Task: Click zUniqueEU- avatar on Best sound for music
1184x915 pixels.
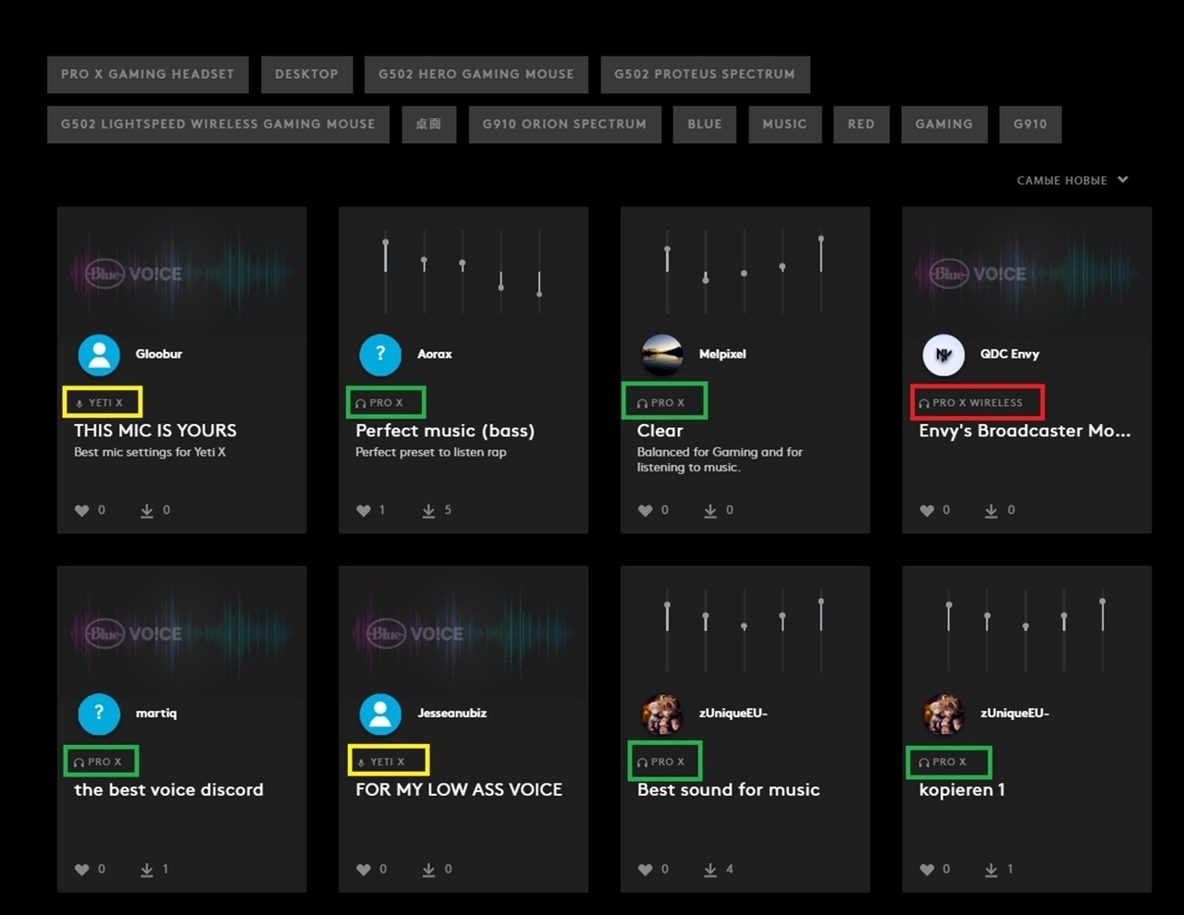Action: pyautogui.click(x=662, y=714)
